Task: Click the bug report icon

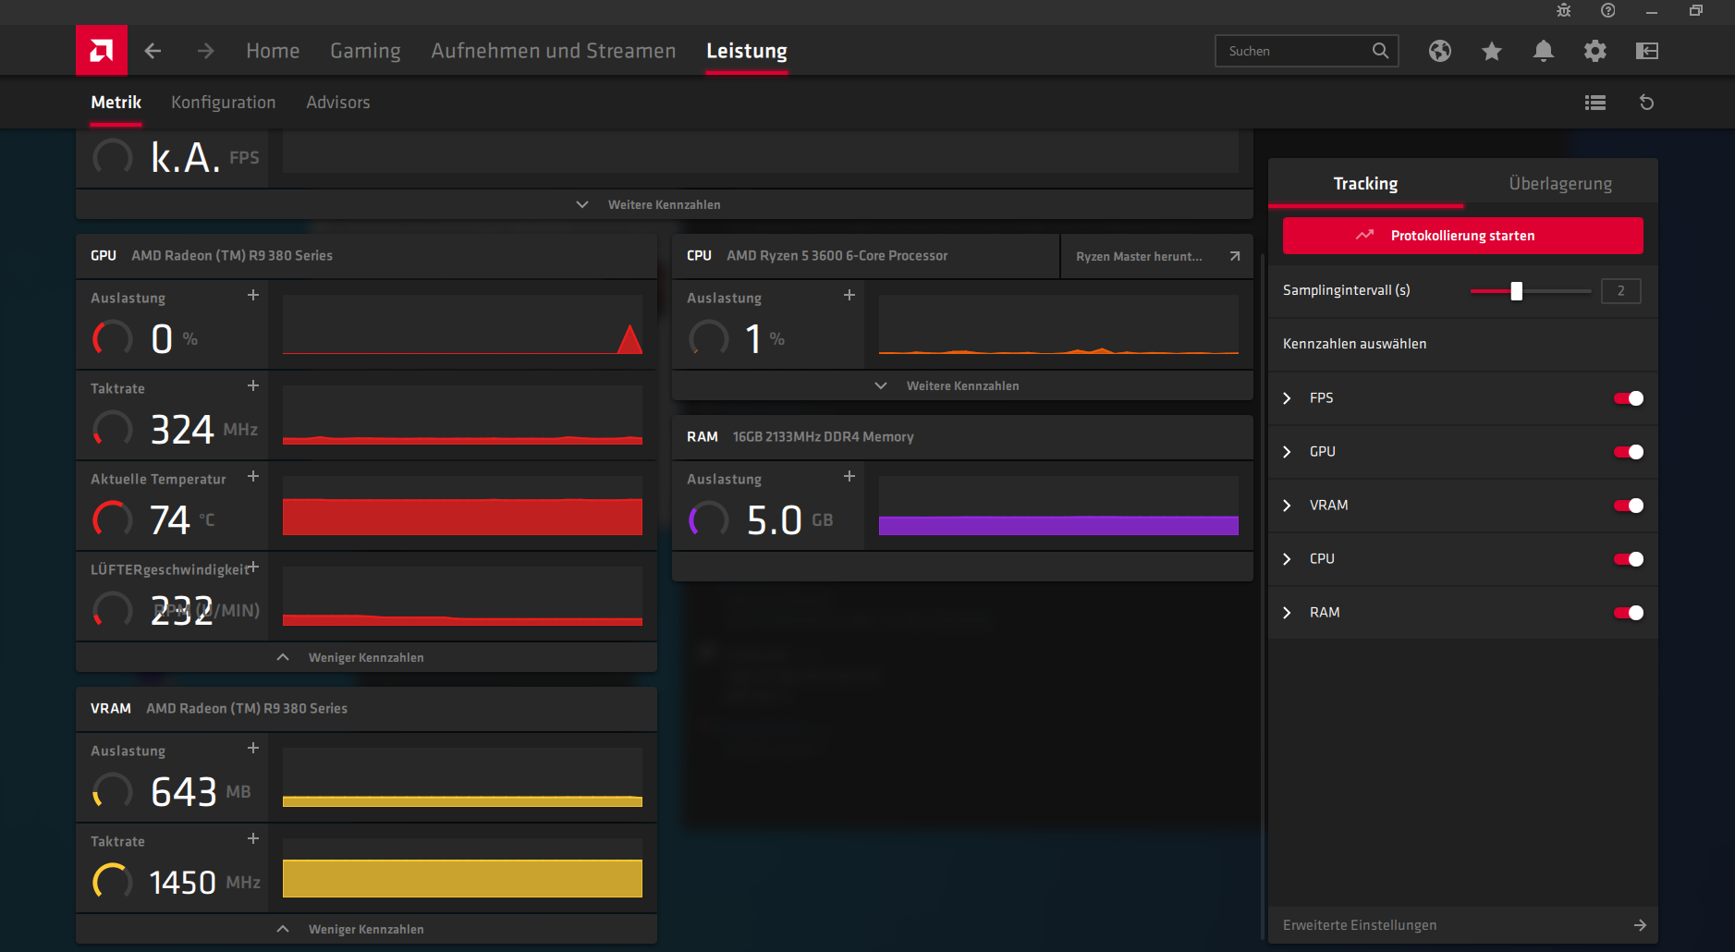Action: coord(1564,11)
